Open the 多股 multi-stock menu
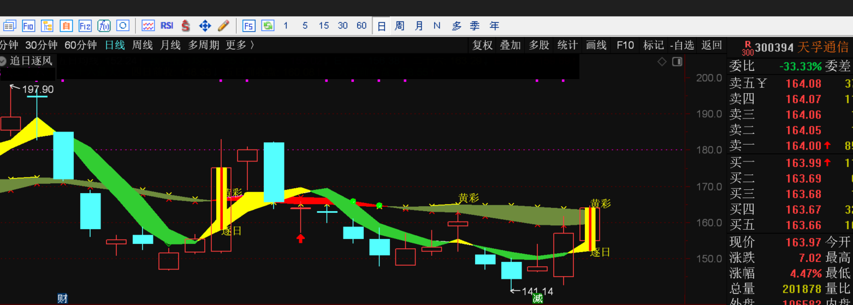This screenshot has height=305, width=853. coord(539,45)
